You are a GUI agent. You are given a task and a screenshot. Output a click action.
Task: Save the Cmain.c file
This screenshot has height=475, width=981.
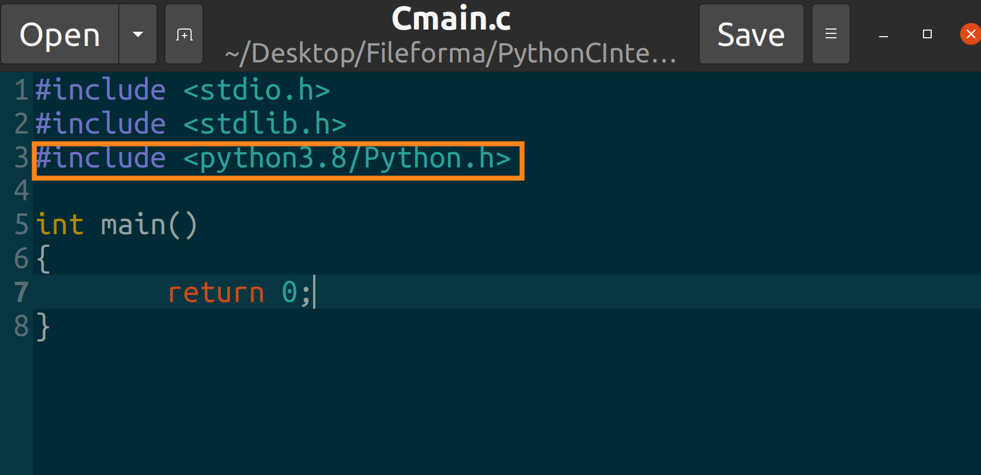tap(751, 34)
